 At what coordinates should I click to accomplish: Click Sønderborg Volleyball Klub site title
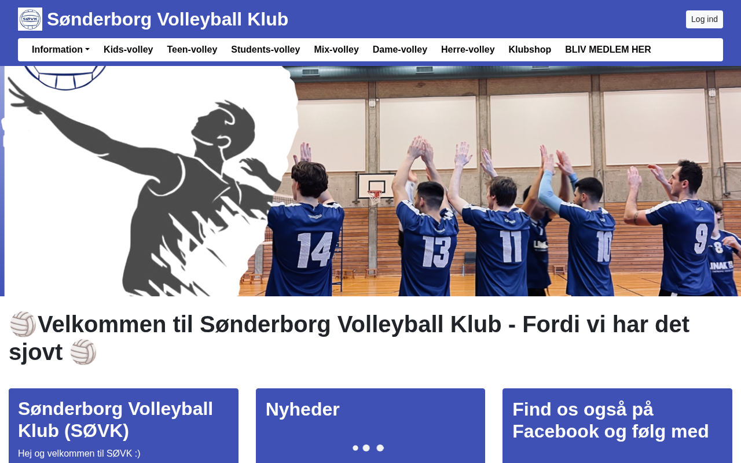pyautogui.click(x=167, y=19)
